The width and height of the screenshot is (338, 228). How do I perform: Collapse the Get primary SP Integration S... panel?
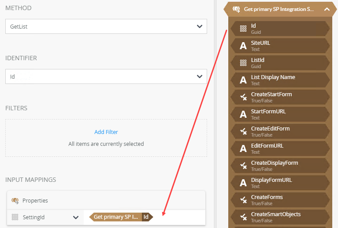coord(327,9)
